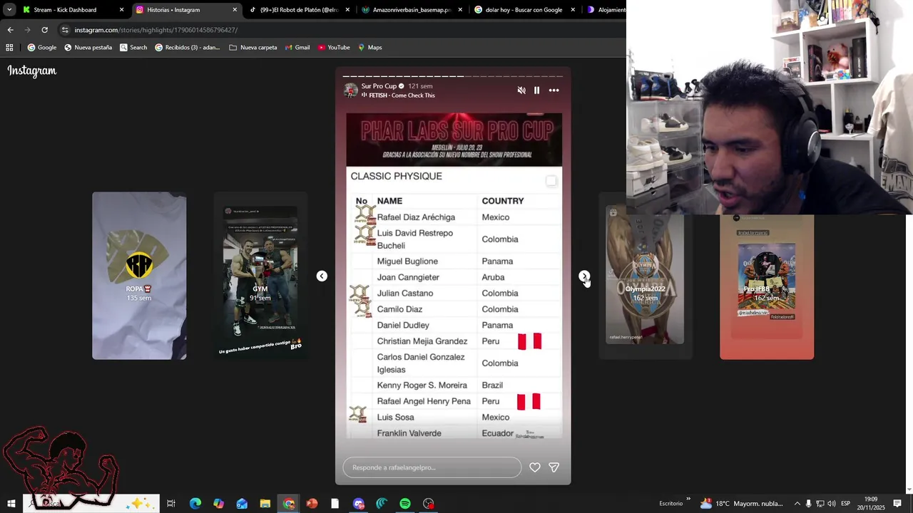Open the Olympia2022 highlight thumbnail
The image size is (913, 513).
point(645,276)
